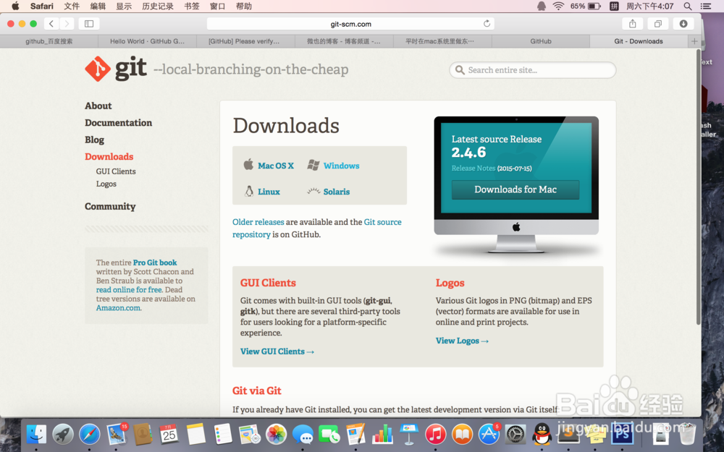Open the Older releases link
The width and height of the screenshot is (724, 452).
pos(258,222)
